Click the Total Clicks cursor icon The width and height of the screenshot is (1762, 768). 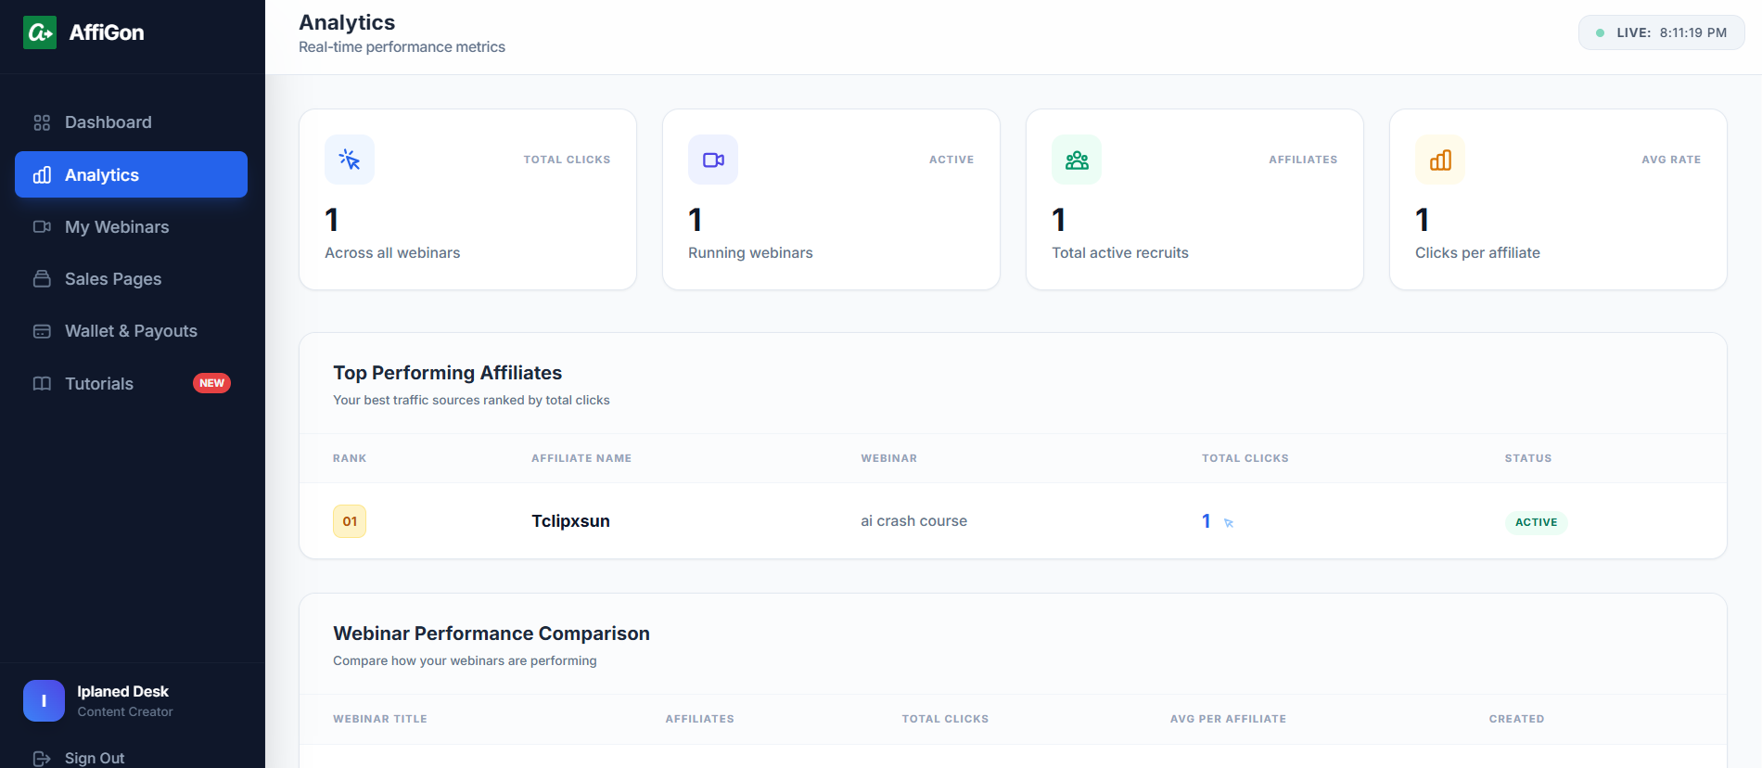(x=350, y=160)
